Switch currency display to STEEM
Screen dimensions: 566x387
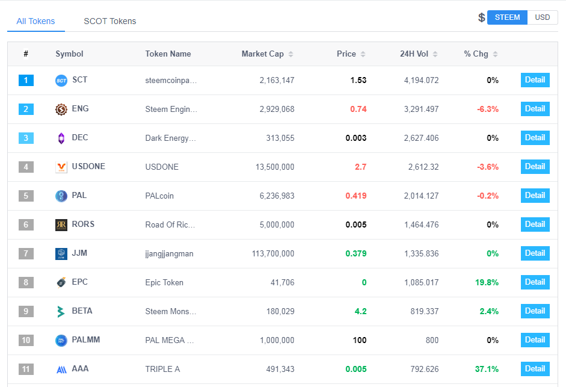click(x=507, y=17)
